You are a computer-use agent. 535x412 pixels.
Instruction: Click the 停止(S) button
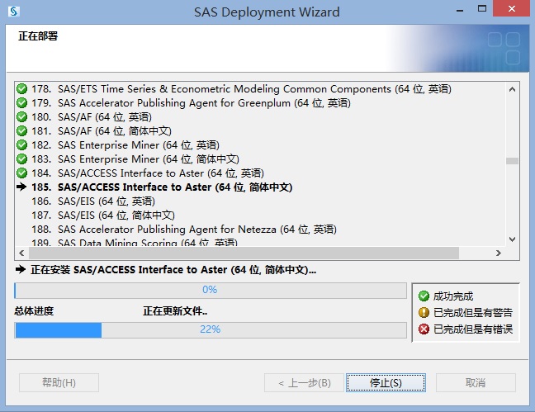point(386,382)
